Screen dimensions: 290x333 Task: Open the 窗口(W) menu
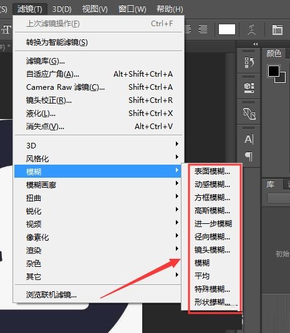coord(132,9)
